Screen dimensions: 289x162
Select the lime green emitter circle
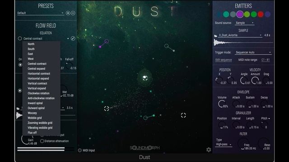coord(247,14)
